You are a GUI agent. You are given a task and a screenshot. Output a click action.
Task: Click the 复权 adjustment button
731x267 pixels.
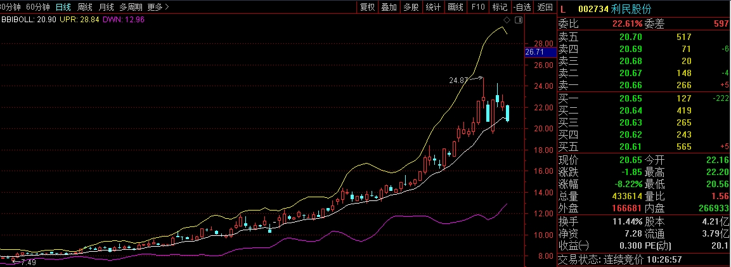pos(367,7)
